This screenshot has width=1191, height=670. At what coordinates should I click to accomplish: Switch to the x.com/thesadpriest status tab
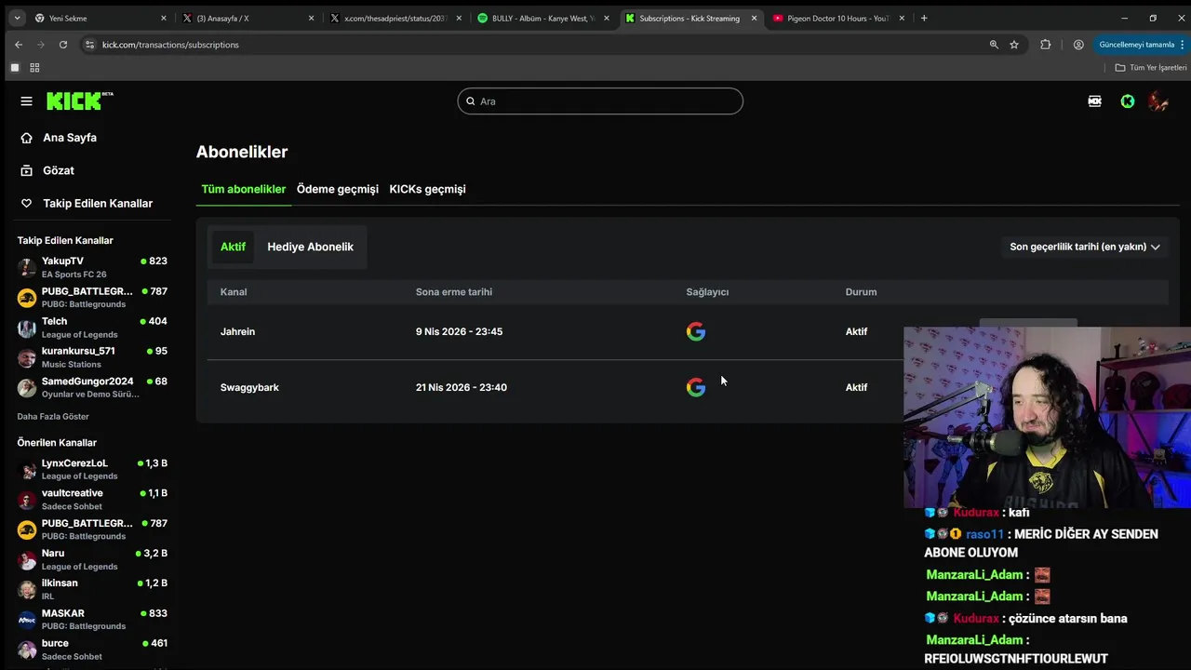(396, 18)
